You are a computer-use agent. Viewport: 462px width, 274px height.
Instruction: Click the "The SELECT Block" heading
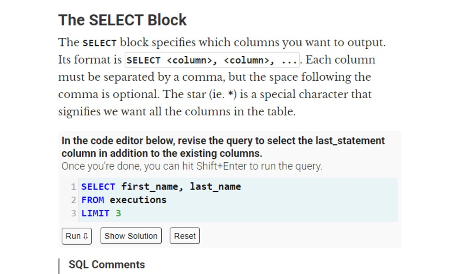tap(122, 20)
